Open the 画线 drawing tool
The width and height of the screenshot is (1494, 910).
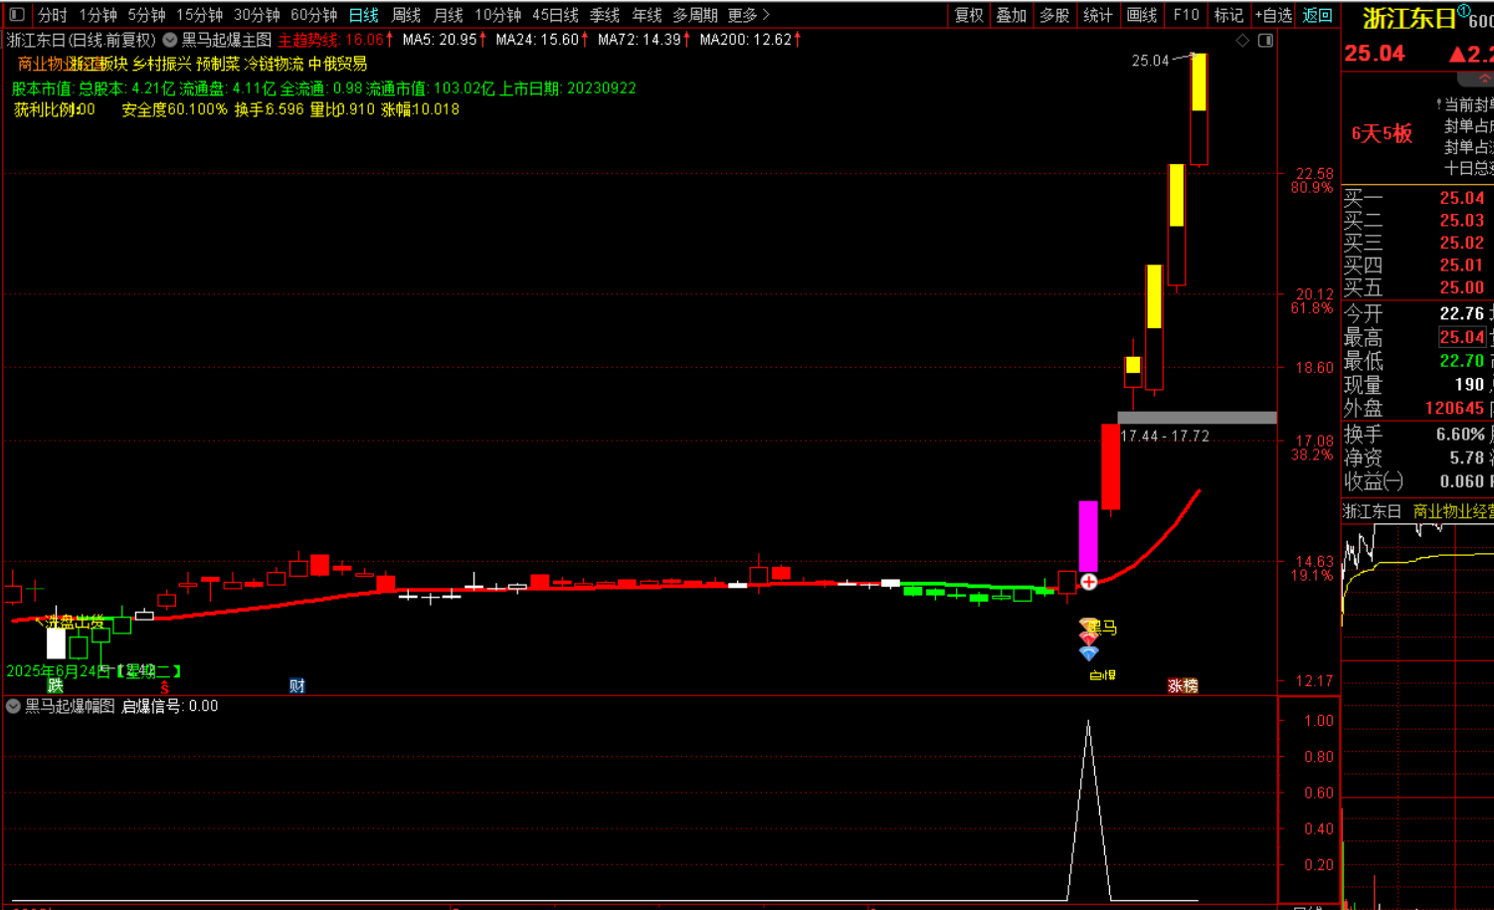[x=1141, y=15]
